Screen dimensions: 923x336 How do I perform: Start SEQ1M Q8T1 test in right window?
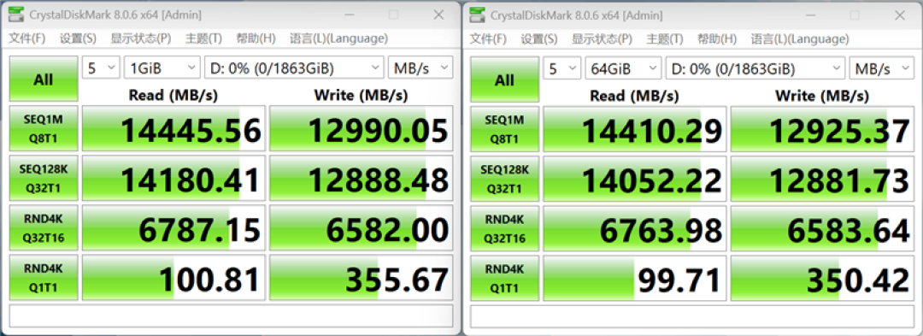pos(504,129)
